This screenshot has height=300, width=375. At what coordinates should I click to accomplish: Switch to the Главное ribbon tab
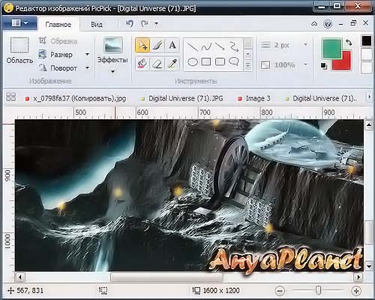[x=58, y=25]
